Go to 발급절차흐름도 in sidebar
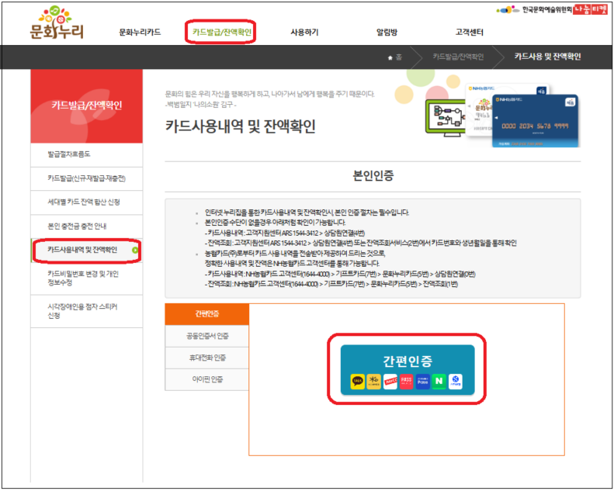 point(86,154)
